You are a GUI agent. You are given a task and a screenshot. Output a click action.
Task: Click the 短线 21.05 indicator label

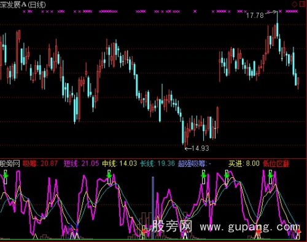click(82, 164)
